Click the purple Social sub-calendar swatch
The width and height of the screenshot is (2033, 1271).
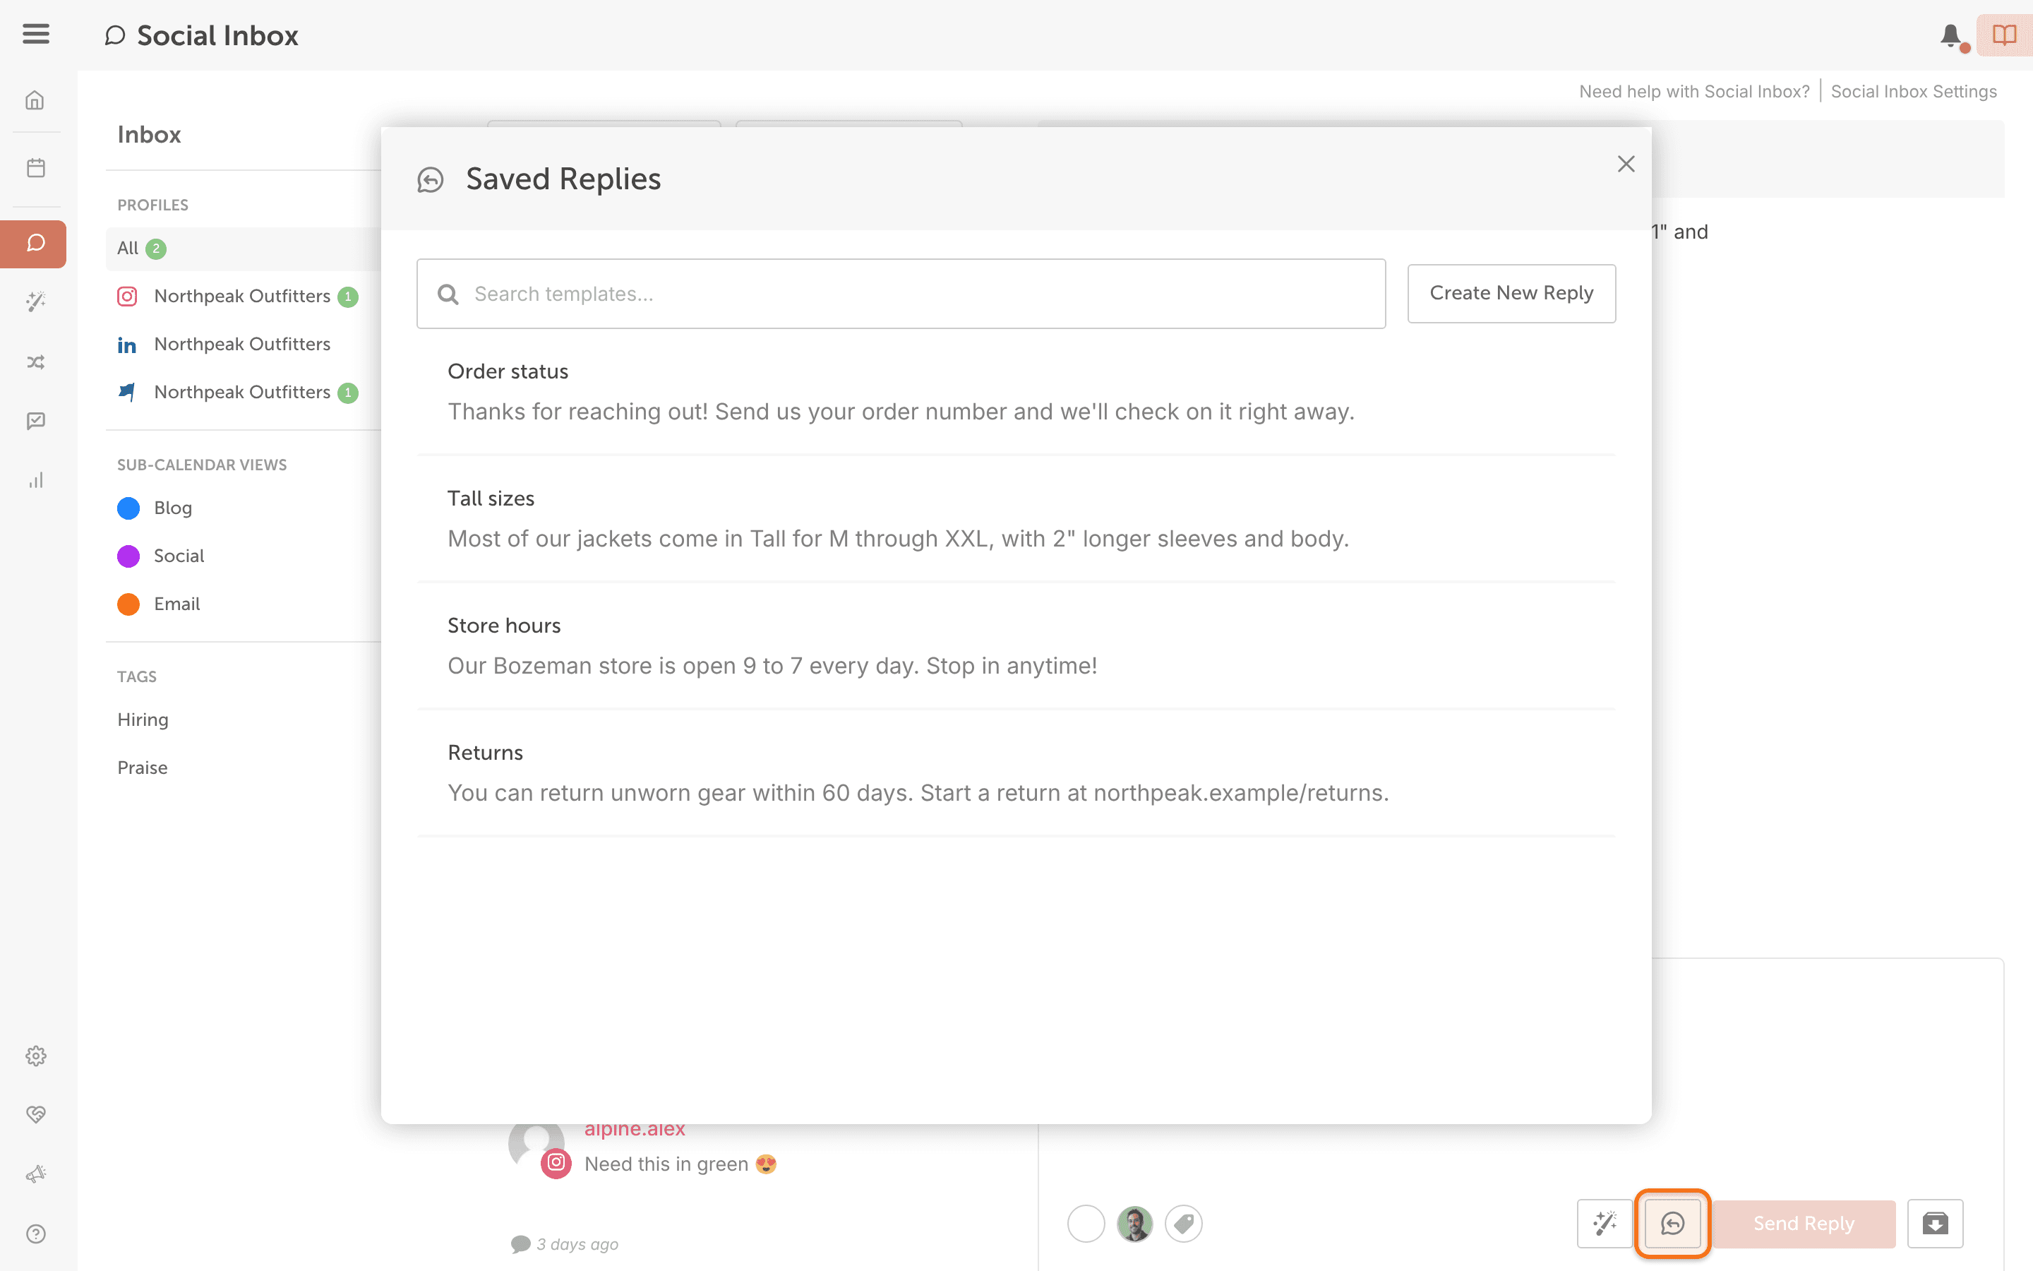tap(128, 556)
